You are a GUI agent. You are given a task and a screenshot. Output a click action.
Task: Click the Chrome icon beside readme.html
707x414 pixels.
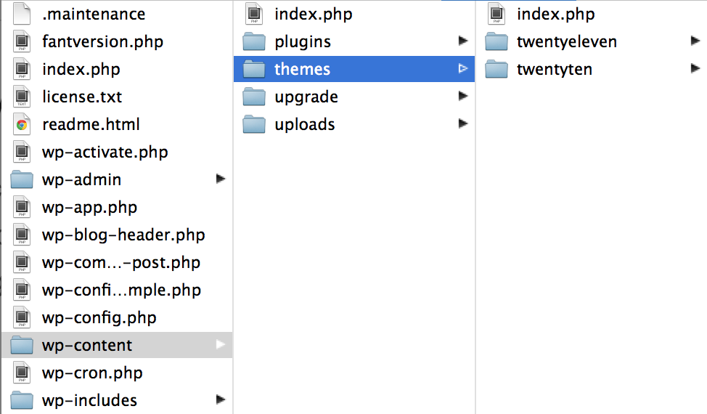click(22, 125)
